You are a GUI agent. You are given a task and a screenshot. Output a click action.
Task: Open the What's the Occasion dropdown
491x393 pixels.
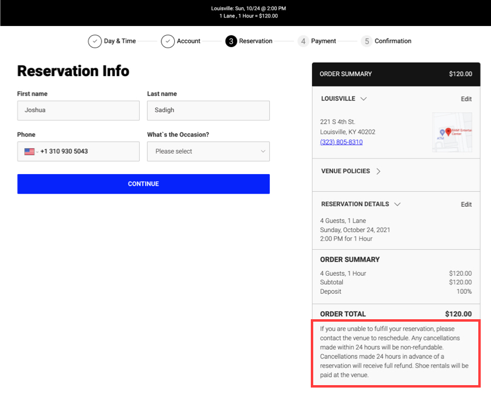point(208,152)
